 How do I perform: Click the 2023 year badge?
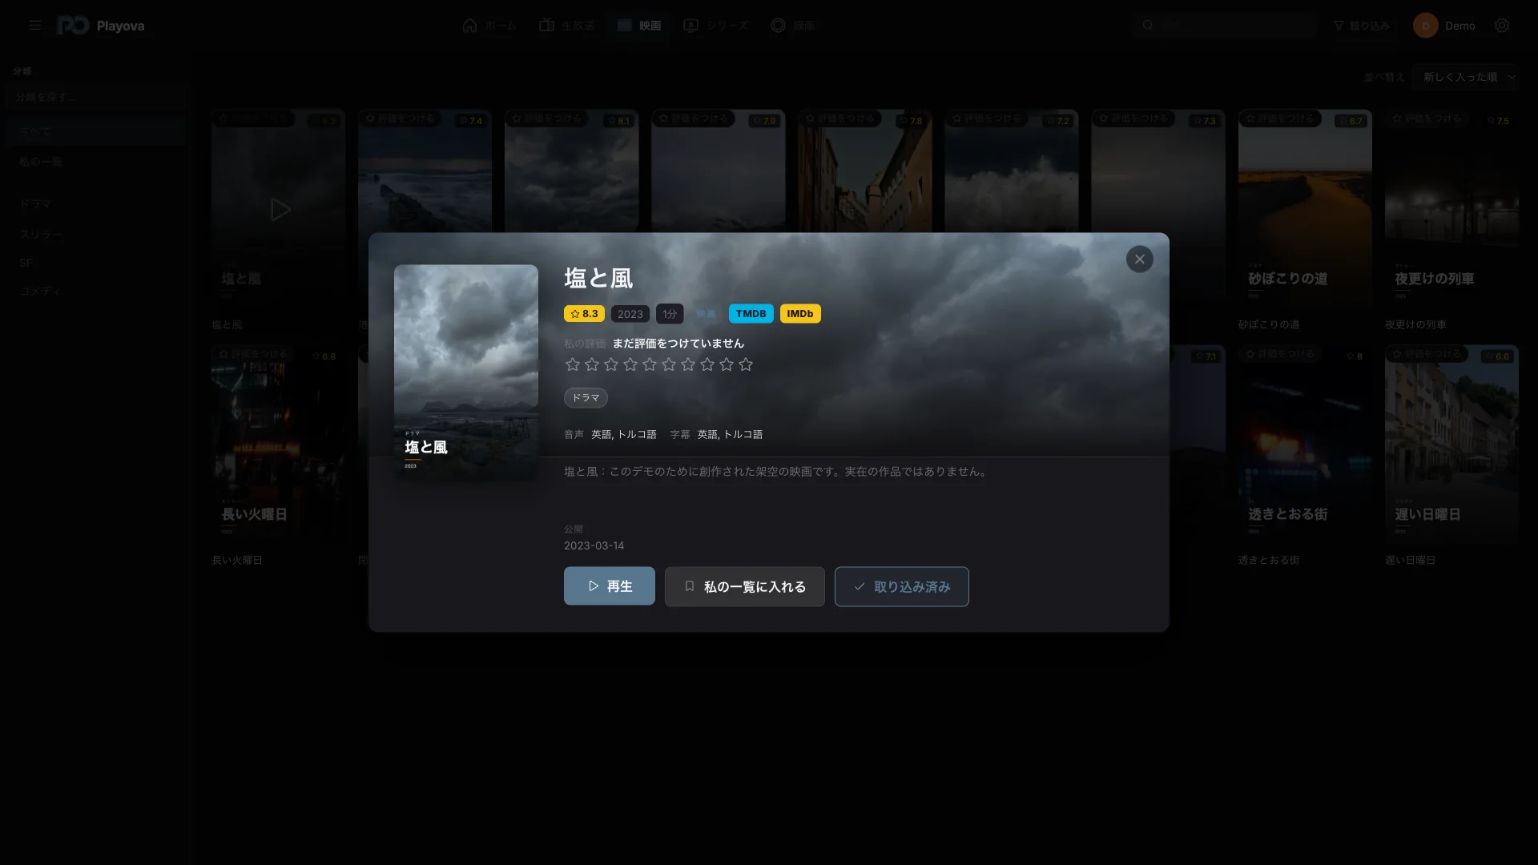630,313
